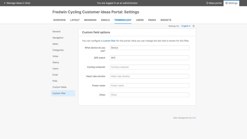This screenshot has width=247, height=139.
Task: Click the help question-mark icon beside English
Action: click(x=194, y=26)
